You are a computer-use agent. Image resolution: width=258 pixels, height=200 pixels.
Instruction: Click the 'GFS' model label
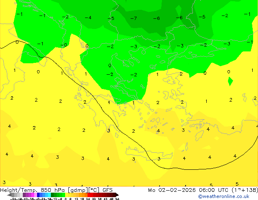point(107,190)
